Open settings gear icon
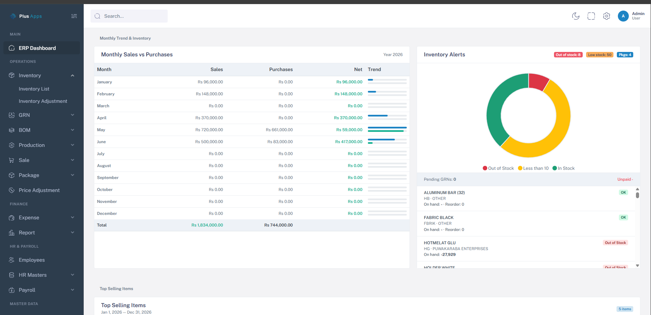651x315 pixels. pyautogui.click(x=607, y=16)
